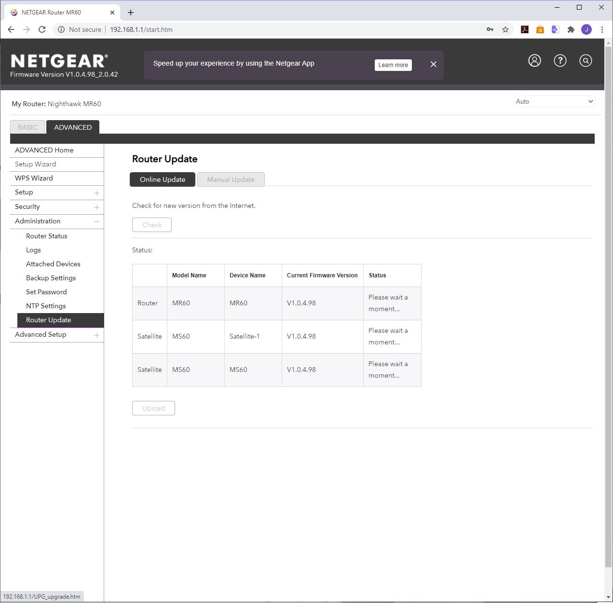Click the Router Update page heading
Image resolution: width=613 pixels, height=603 pixels.
point(165,159)
